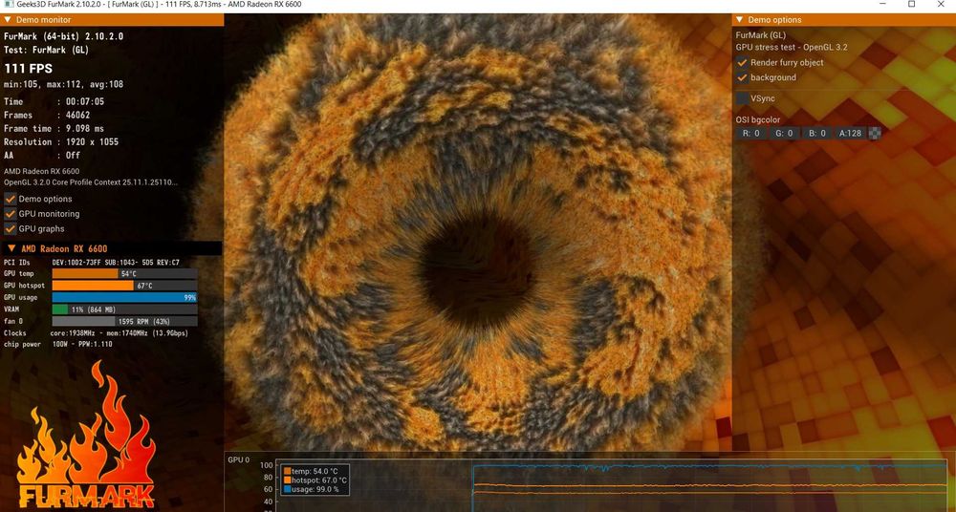This screenshot has width=956, height=512.
Task: Click the temp: 54.0 °C graph legend
Action: (310, 471)
